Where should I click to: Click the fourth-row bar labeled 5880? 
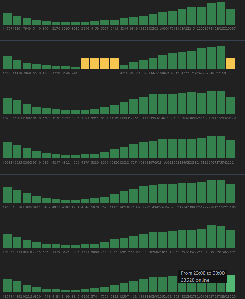(95, 156)
